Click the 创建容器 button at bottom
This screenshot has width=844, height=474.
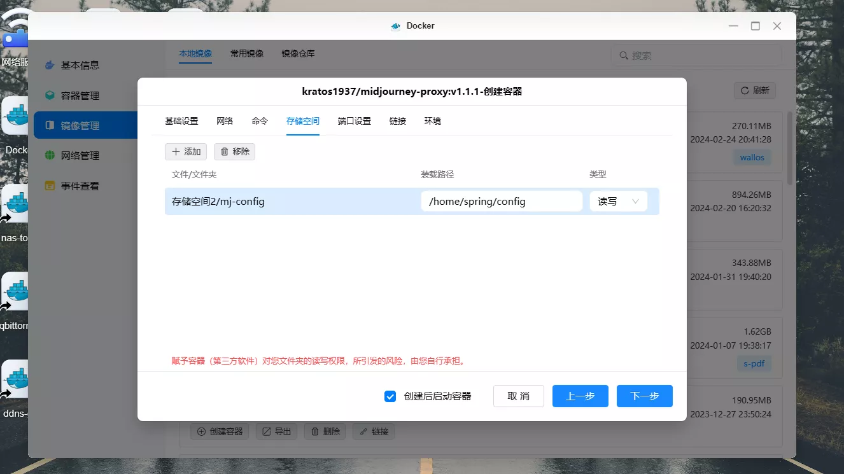coord(220,431)
